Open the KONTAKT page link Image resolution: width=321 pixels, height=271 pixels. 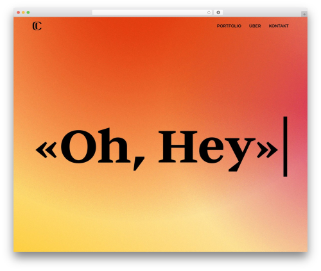pos(279,26)
